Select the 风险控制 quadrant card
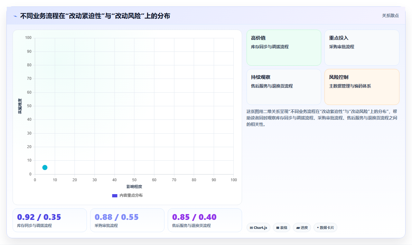Viewport: 412px width, 245px height. [x=362, y=87]
